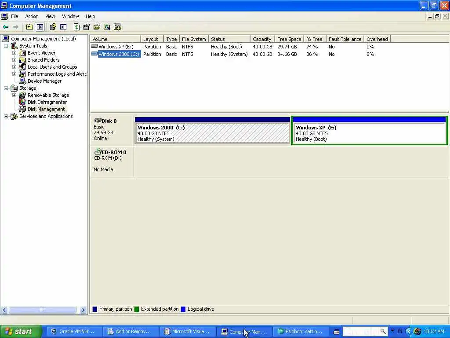Sort by the Layout column header
The width and height of the screenshot is (450, 338).
tap(152, 39)
